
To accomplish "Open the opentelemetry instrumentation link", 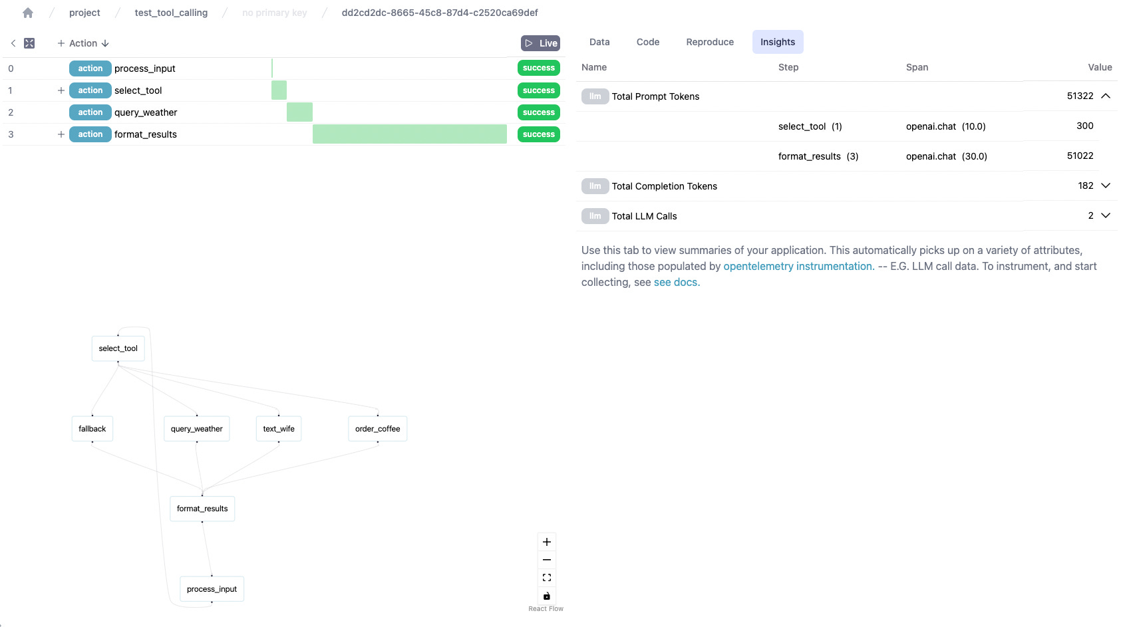I will [798, 265].
